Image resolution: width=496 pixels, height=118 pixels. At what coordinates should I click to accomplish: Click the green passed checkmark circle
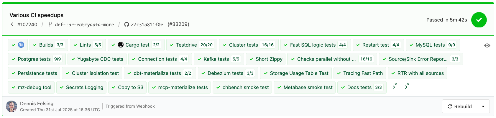click(479, 20)
